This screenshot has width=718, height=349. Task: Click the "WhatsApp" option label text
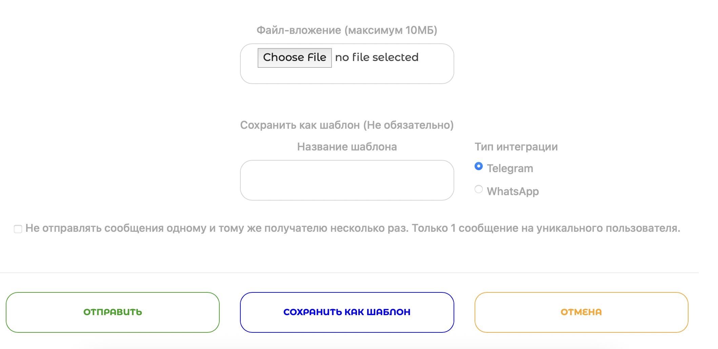tap(513, 191)
